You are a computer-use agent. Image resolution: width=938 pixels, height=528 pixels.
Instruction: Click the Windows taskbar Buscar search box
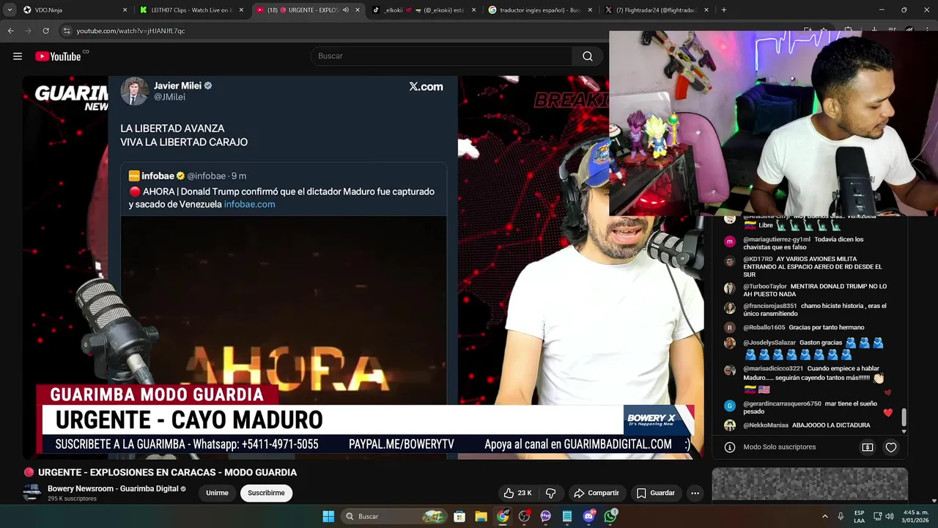tap(394, 516)
